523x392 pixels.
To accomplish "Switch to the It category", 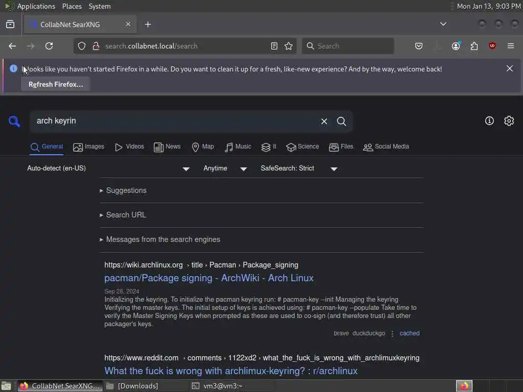I will point(269,147).
